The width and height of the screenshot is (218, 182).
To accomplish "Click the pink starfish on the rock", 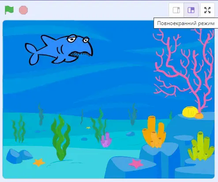I will pyautogui.click(x=136, y=164).
